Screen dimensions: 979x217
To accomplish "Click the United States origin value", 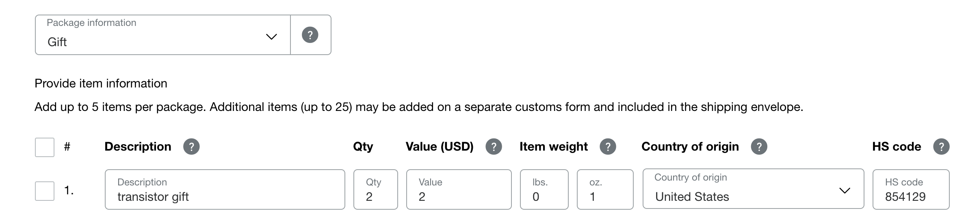I will click(x=692, y=197).
